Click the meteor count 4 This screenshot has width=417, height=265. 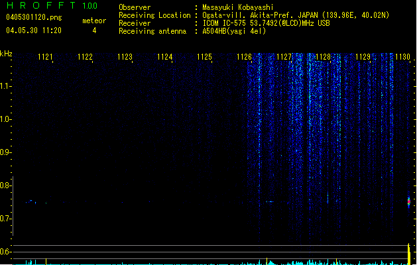click(94, 30)
